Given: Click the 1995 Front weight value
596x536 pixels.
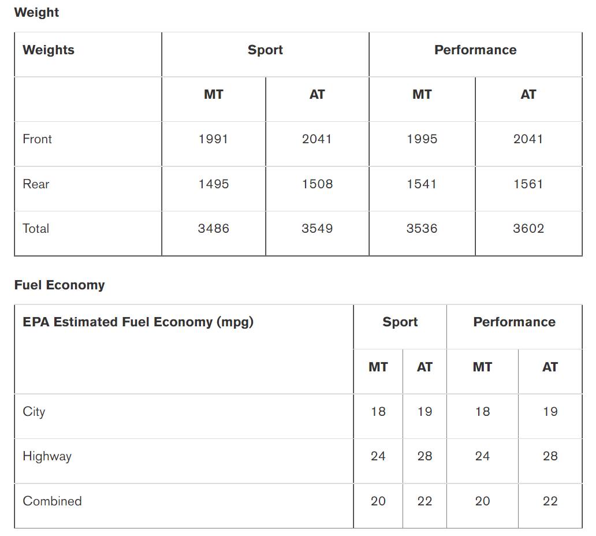Looking at the screenshot, I should click(x=422, y=139).
